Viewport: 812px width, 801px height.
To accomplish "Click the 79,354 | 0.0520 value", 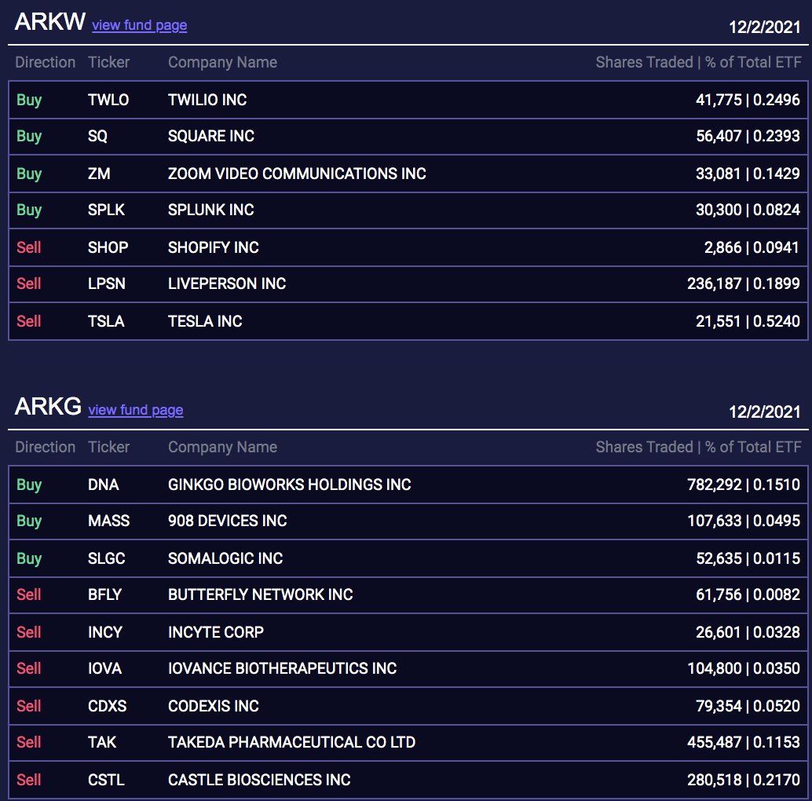I will [748, 706].
